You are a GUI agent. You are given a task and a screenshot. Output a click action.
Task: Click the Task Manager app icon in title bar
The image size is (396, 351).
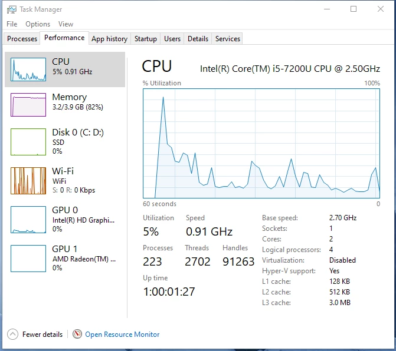click(11, 9)
